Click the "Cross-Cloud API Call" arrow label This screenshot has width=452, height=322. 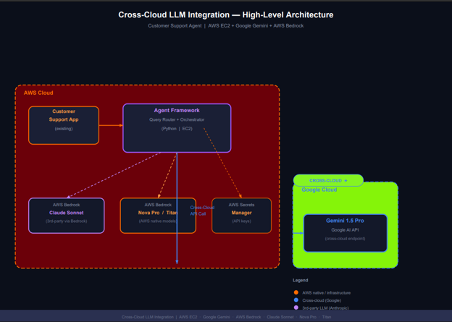[x=202, y=211]
